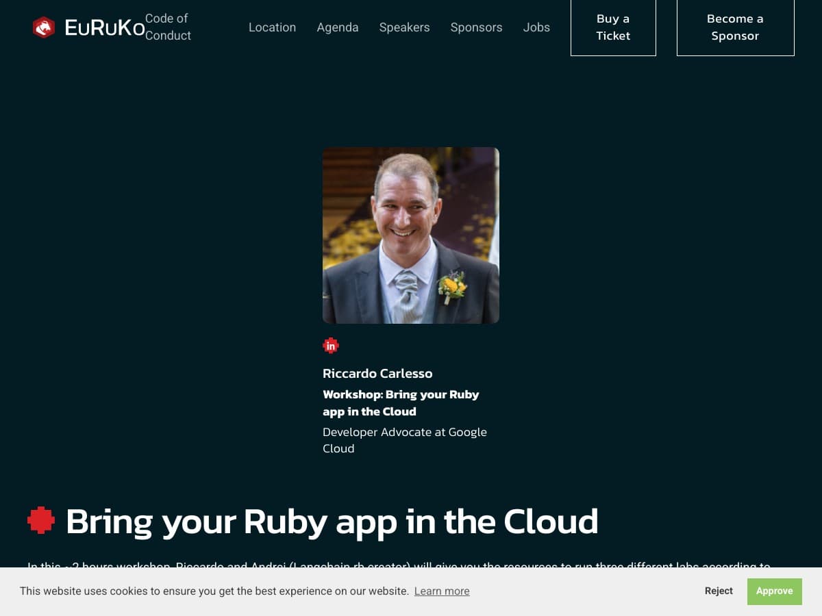Open the Agenda menu item

[x=338, y=27]
